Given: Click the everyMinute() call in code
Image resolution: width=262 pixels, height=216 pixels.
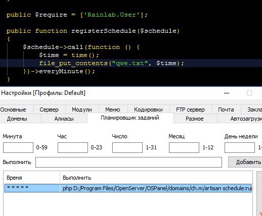Looking at the screenshot, I should [67, 71].
